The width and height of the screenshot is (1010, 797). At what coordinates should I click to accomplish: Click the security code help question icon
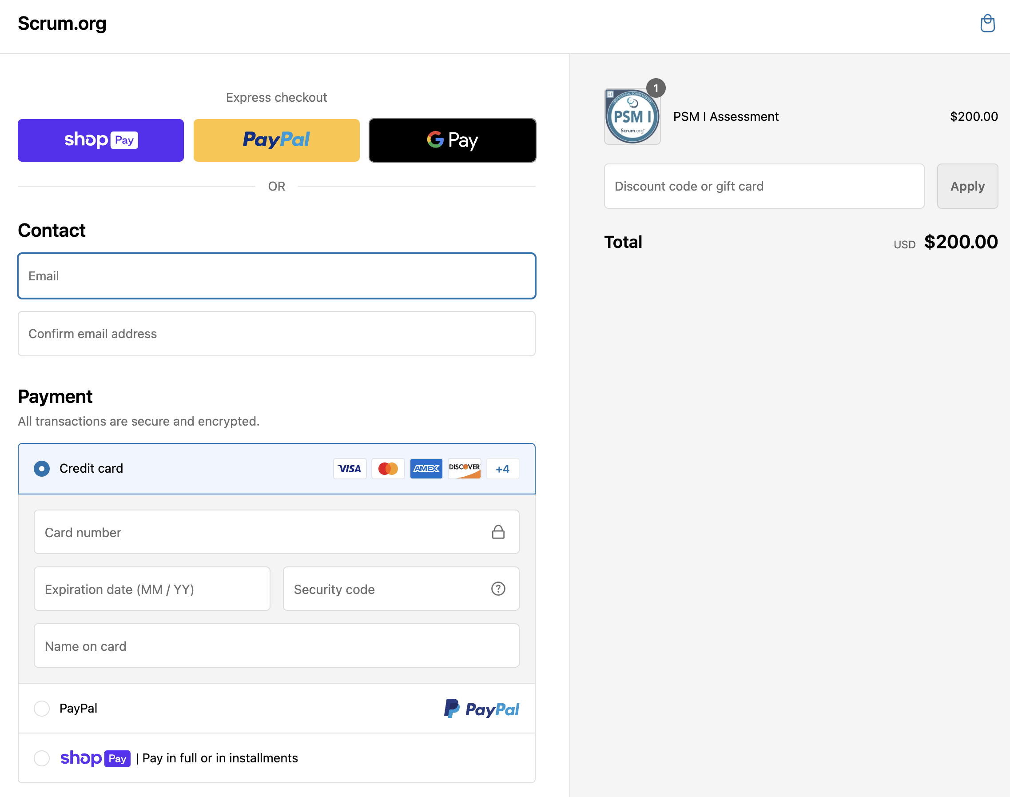(x=498, y=589)
